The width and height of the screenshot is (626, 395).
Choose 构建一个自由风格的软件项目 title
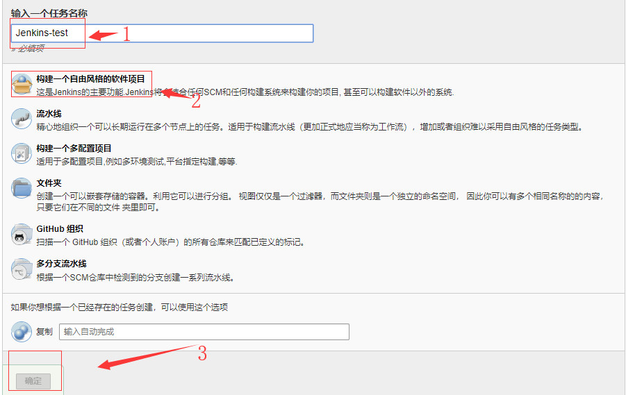click(90, 79)
